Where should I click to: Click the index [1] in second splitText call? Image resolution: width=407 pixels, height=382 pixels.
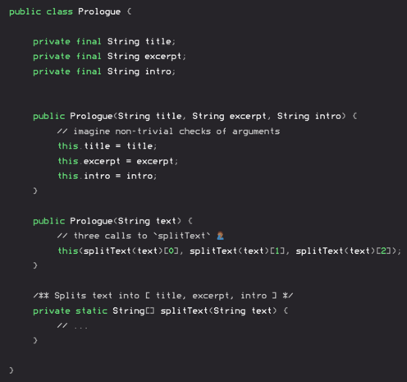click(277, 251)
